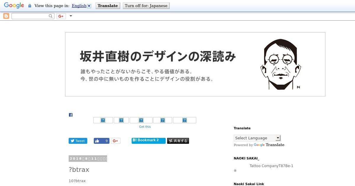Click the G+ button in navbar
This screenshot has width=355, height=186.
(x=61, y=16)
